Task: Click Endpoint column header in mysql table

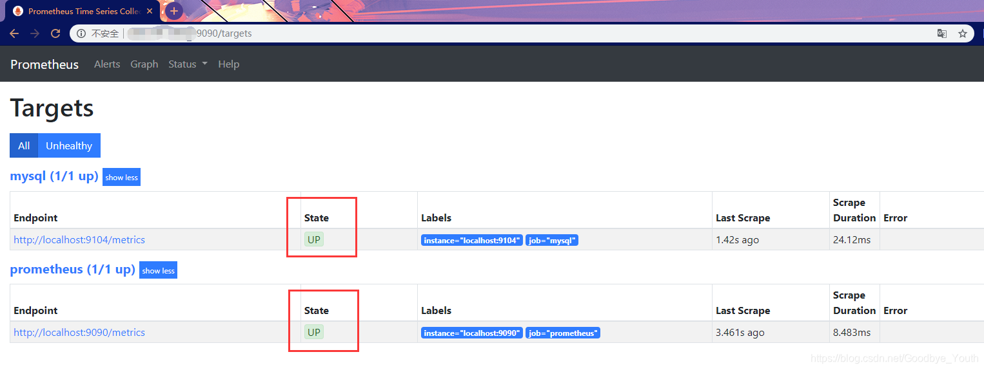Action: click(35, 218)
